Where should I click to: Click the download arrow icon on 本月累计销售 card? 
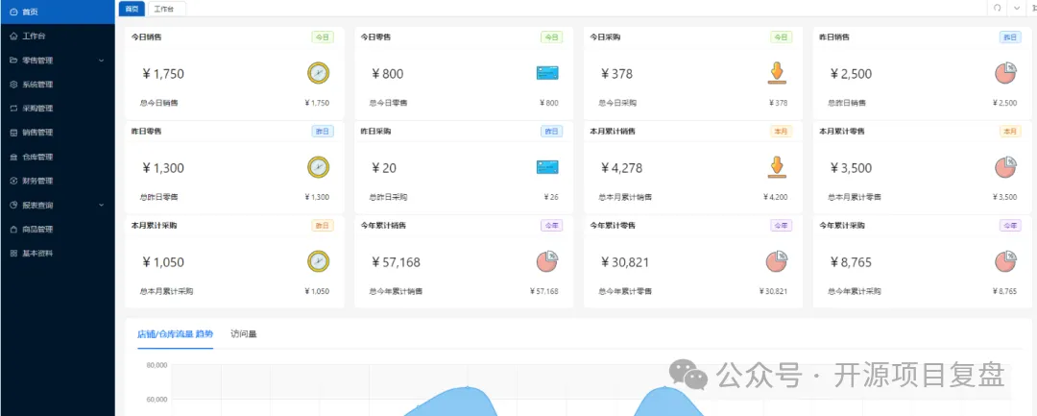click(x=777, y=166)
